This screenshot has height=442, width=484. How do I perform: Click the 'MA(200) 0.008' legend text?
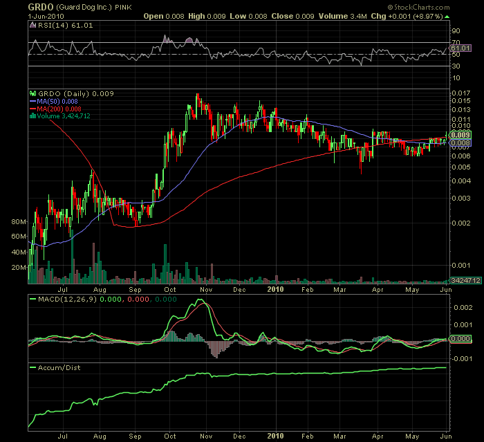tap(59, 109)
